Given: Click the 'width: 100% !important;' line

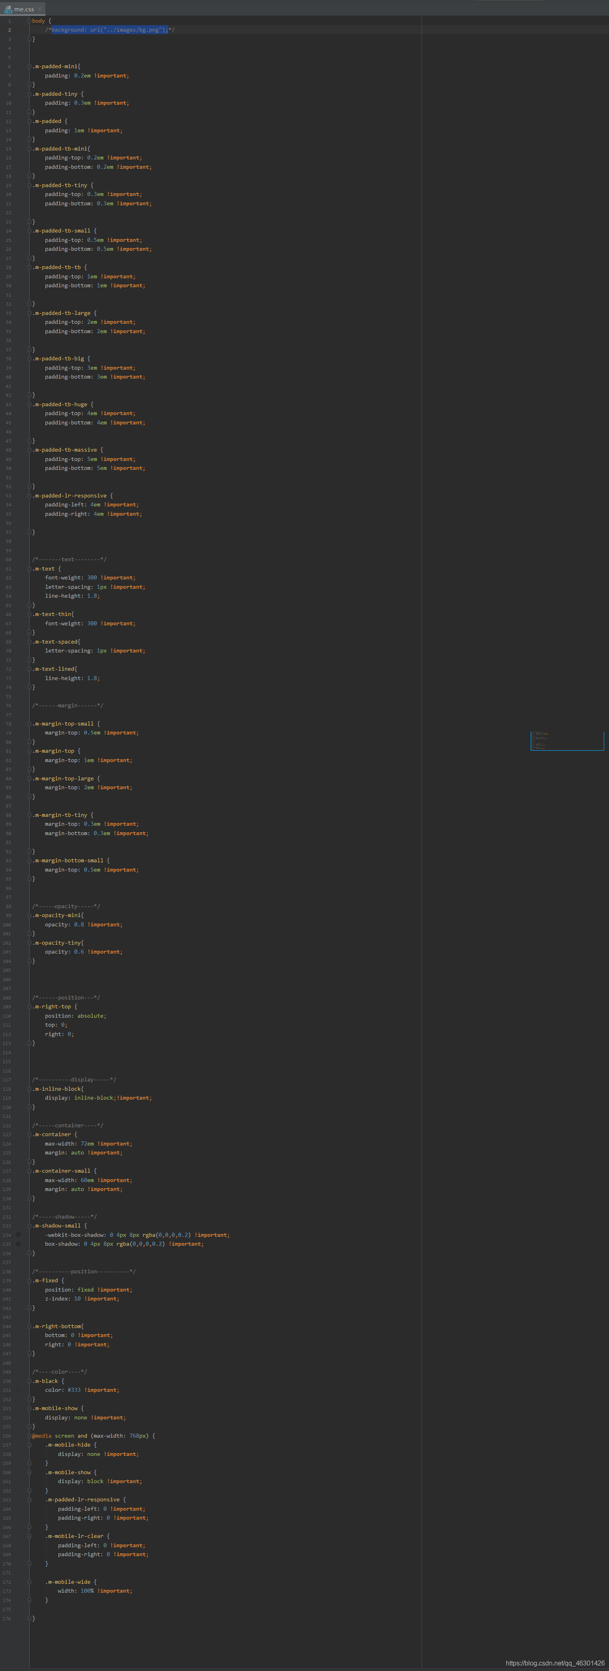Looking at the screenshot, I should click(95, 1591).
